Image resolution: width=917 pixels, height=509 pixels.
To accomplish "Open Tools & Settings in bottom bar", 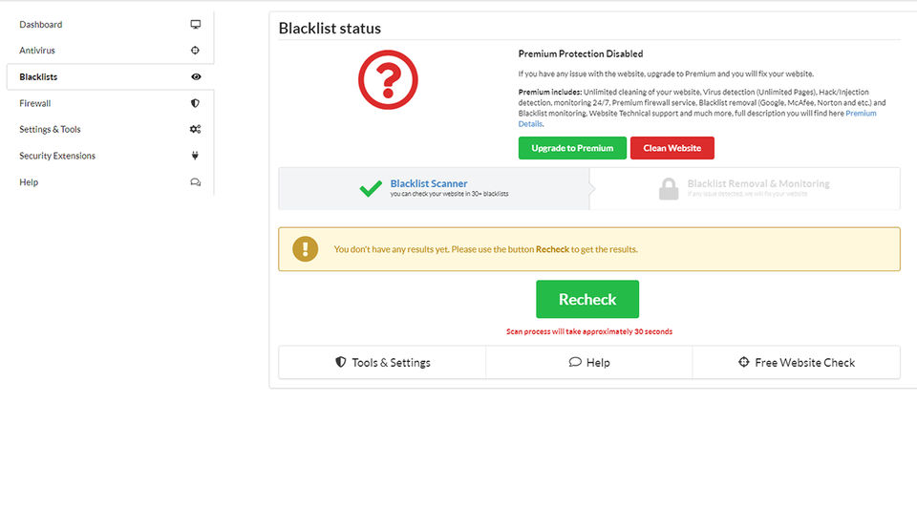I will click(x=382, y=363).
